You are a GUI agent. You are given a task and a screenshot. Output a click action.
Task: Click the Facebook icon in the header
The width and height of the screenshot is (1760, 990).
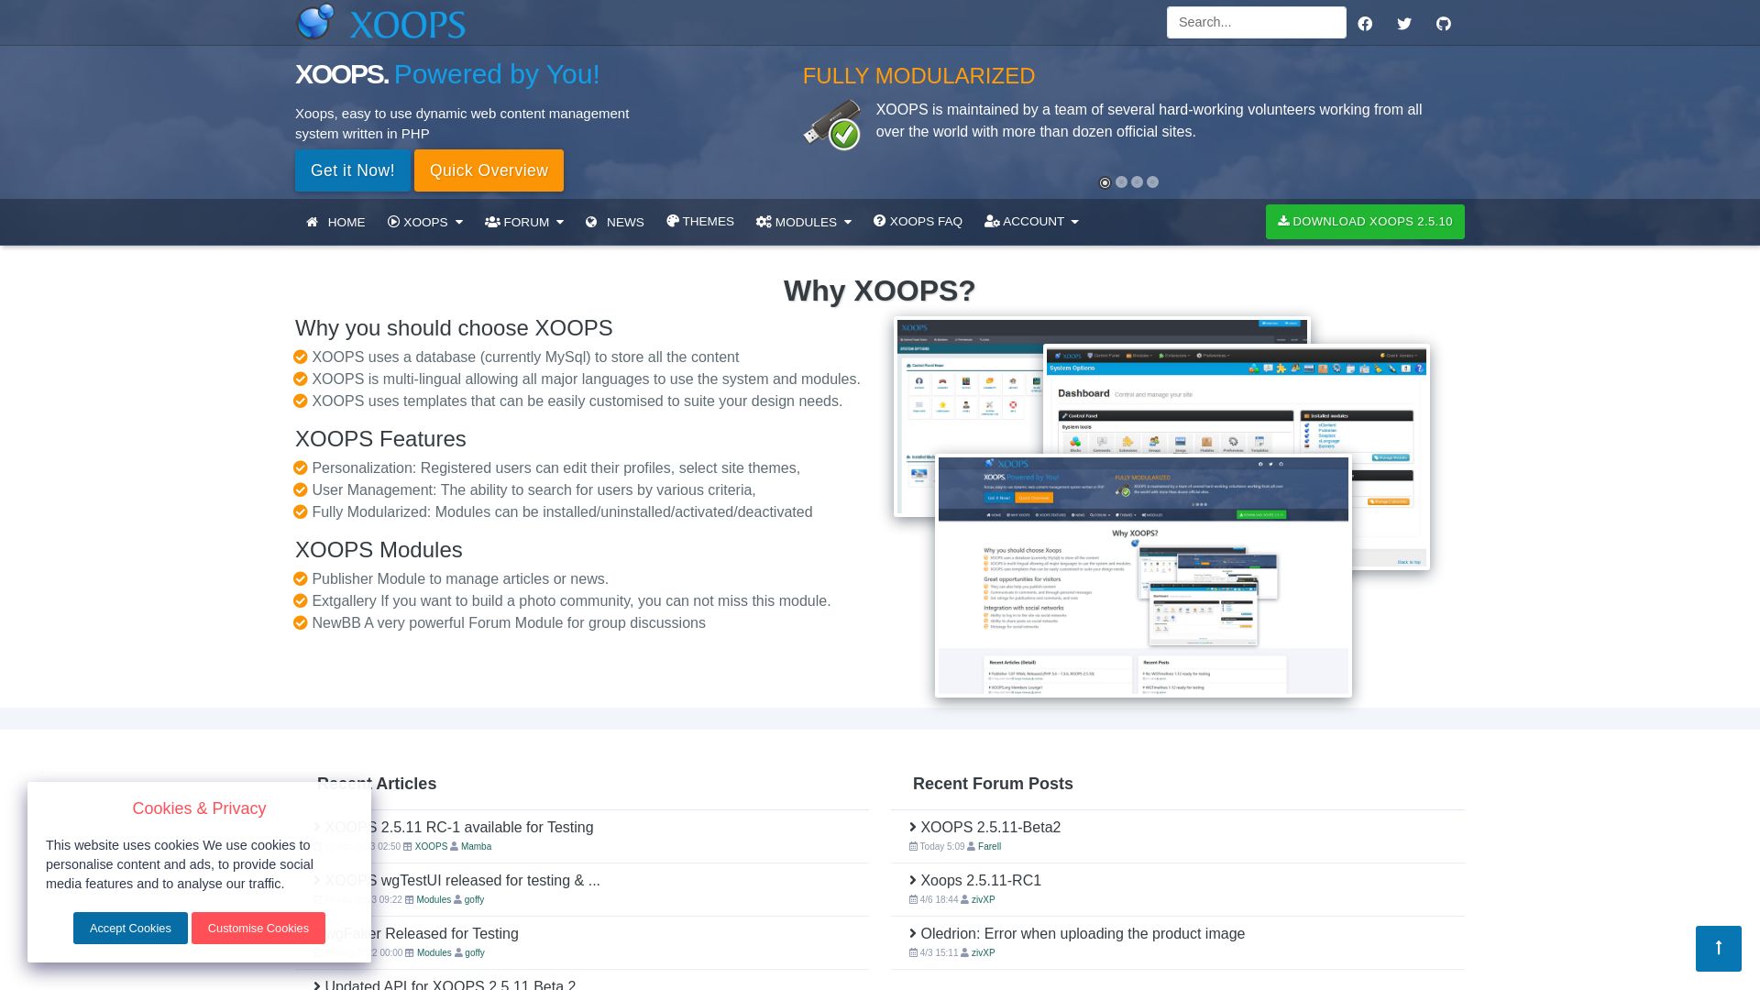[x=1365, y=23]
